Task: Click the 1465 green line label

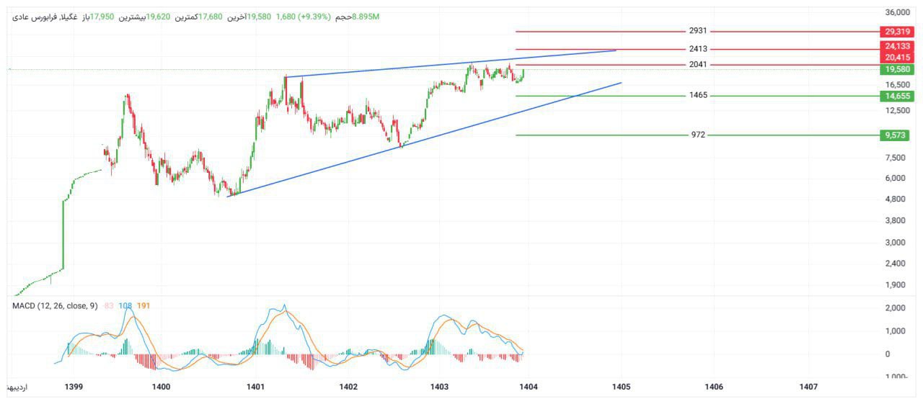Action: point(697,95)
